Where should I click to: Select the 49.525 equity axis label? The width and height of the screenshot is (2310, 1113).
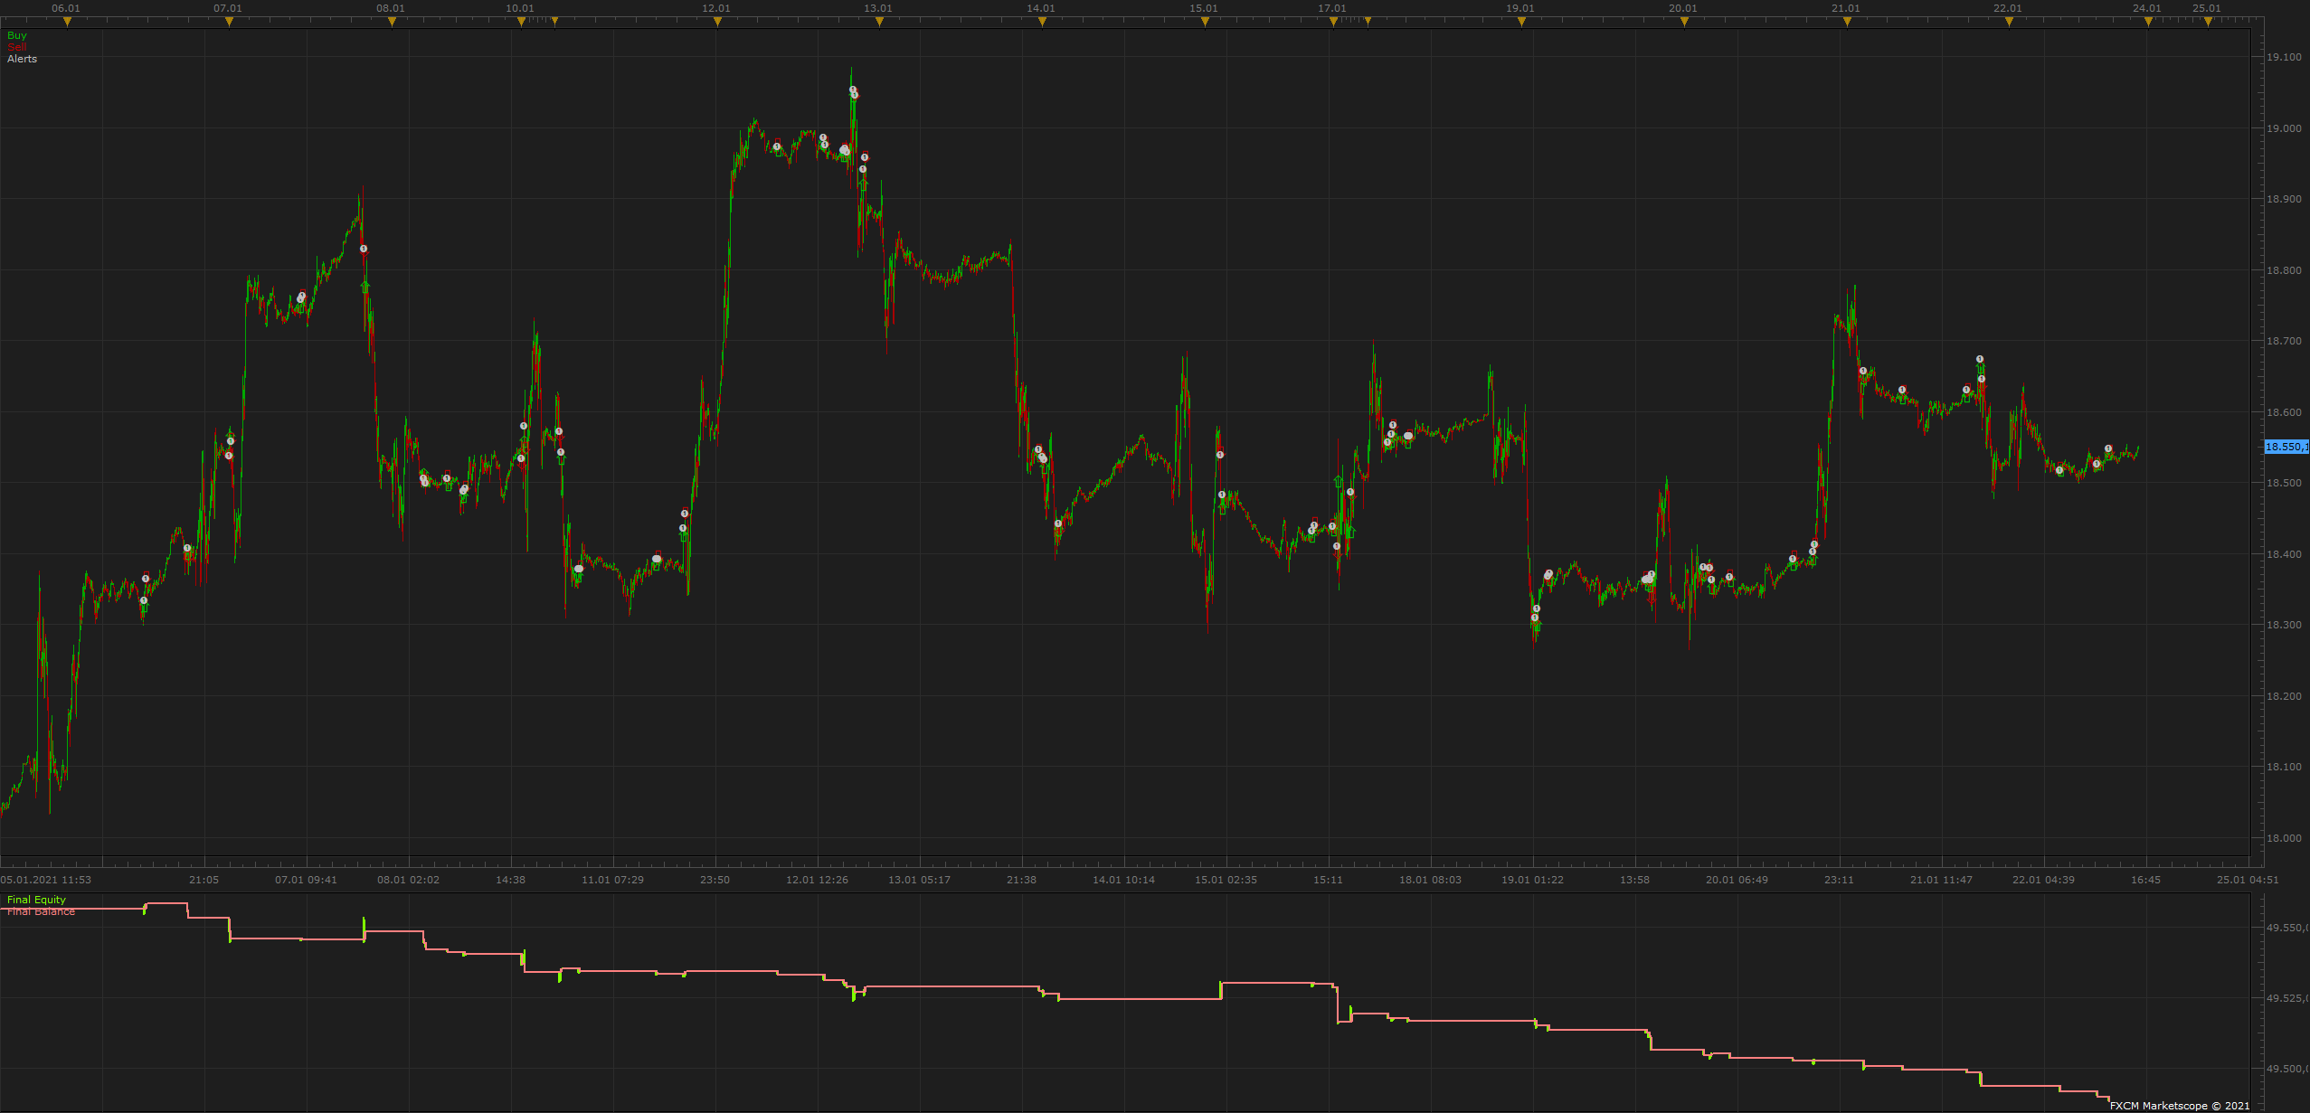coord(2286,998)
